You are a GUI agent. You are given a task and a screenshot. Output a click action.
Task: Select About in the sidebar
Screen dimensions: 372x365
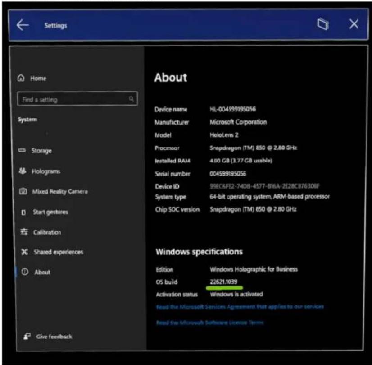coord(42,272)
